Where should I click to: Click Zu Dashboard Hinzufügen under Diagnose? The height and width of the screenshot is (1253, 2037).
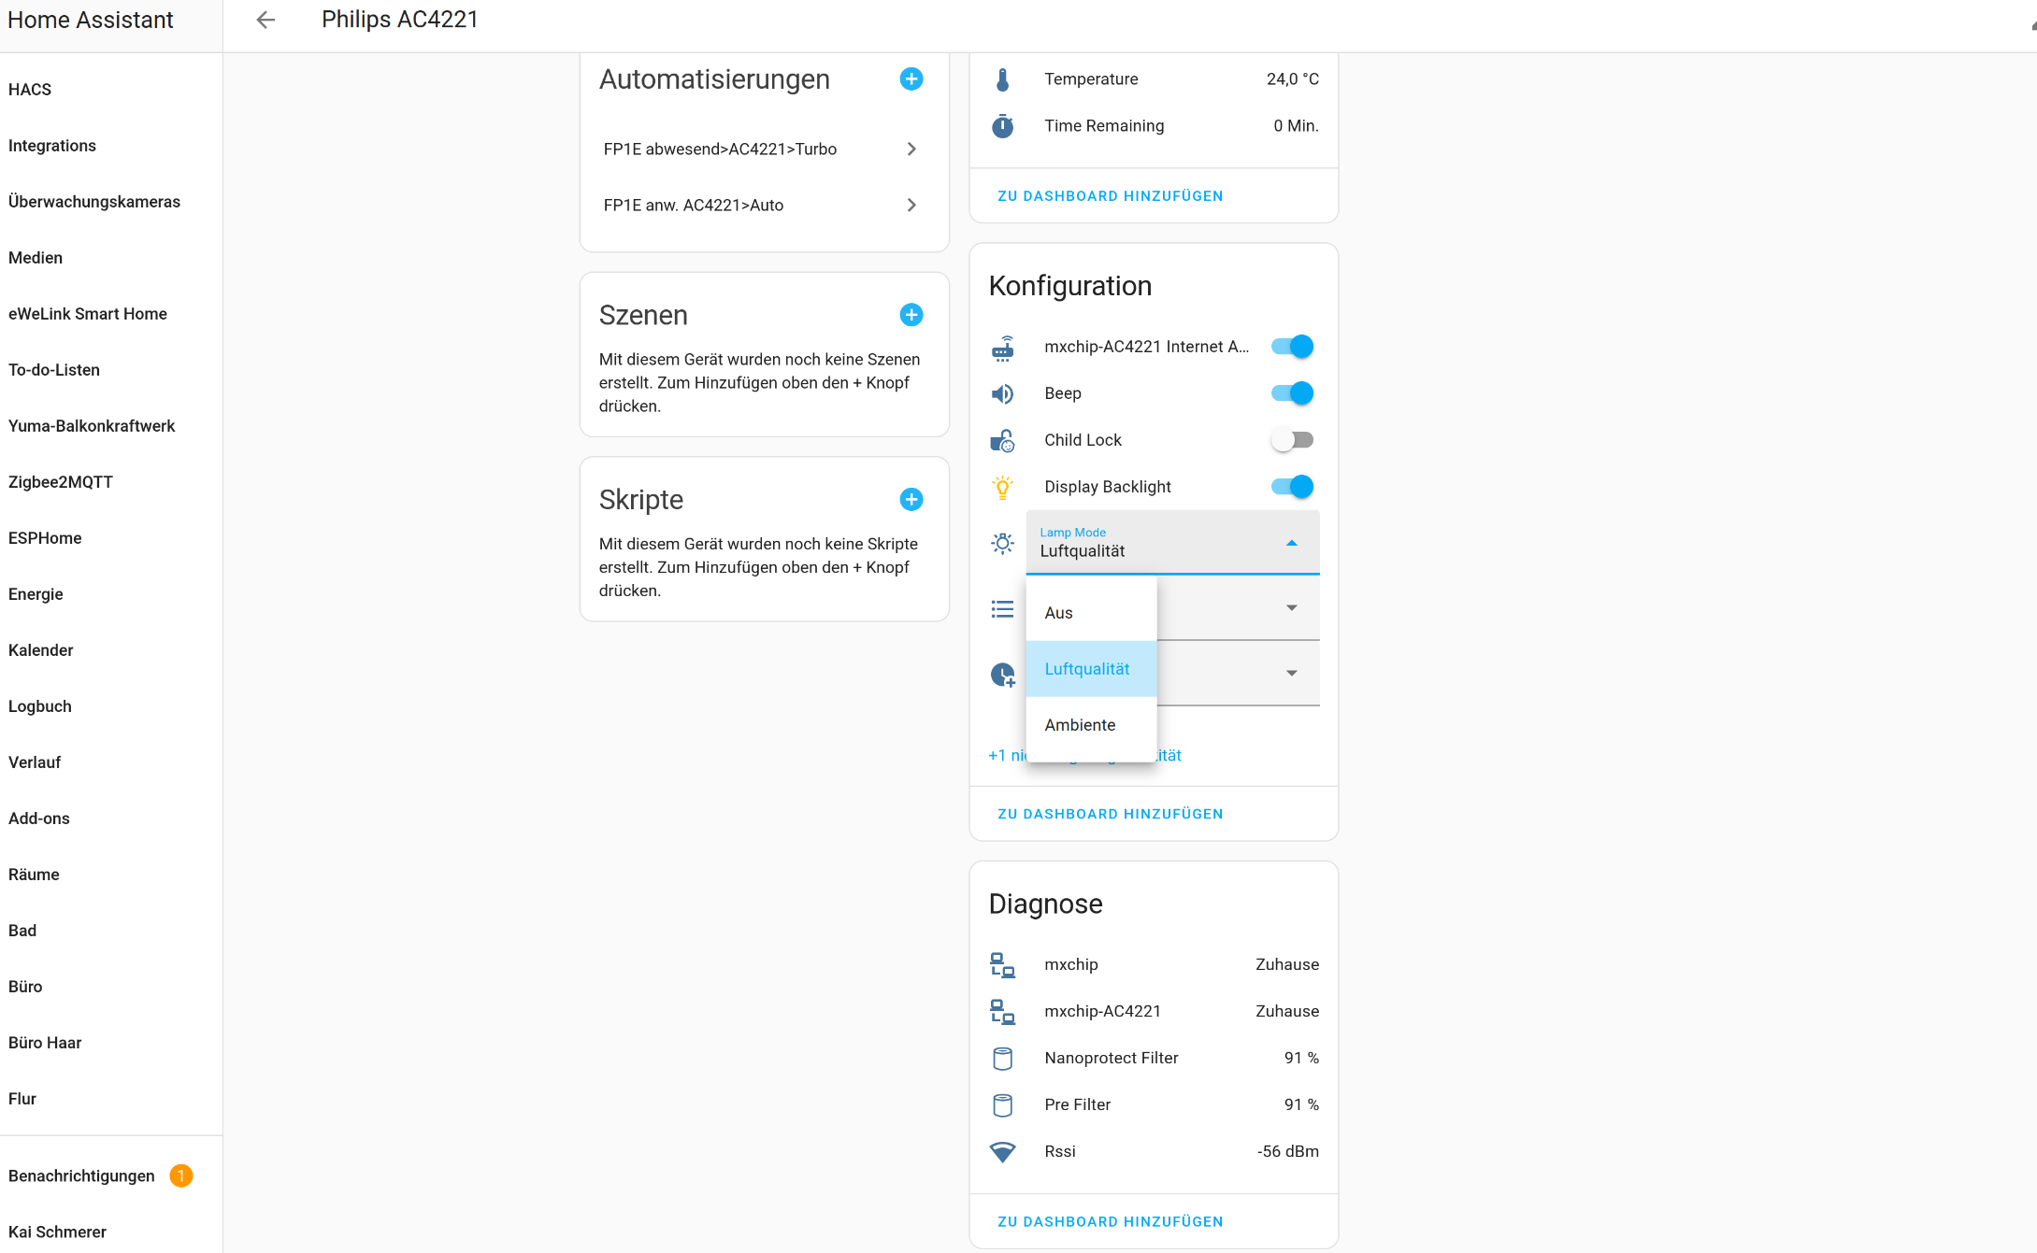(x=1110, y=1221)
